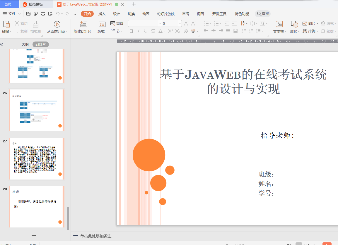Open the Review (审阅) ribbon tab
Viewport: 338px width, 245px height.
point(186,14)
